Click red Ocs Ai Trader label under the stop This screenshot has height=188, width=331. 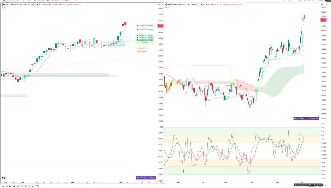pos(142,51)
